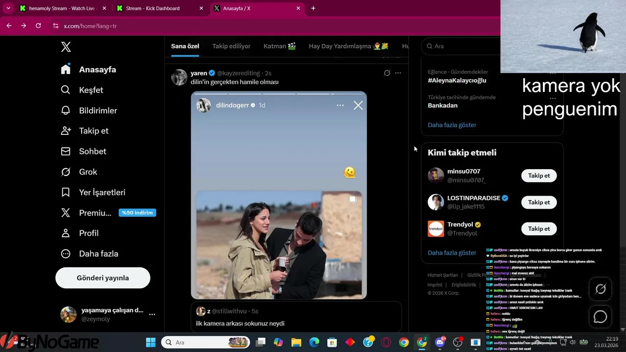Switch to Hay Day Yardımlaşma tab
The height and width of the screenshot is (352, 626).
[349, 46]
